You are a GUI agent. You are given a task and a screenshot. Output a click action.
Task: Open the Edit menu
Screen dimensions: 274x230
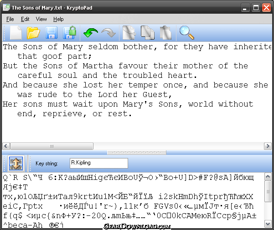[25, 19]
